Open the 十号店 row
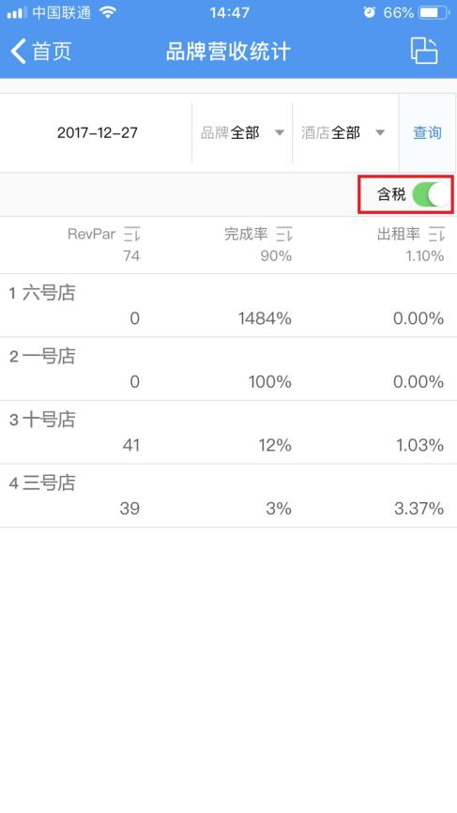The height and width of the screenshot is (813, 457). pos(228,432)
